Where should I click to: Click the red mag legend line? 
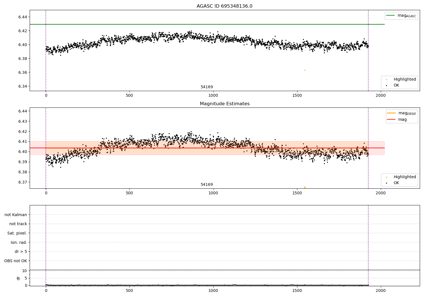(391, 120)
